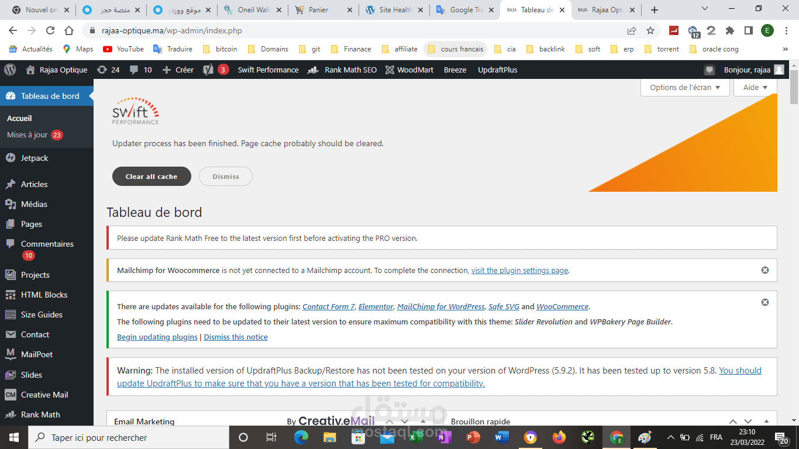799x449 pixels.
Task: Open the Contact Form 7 plugin link
Action: pos(329,307)
